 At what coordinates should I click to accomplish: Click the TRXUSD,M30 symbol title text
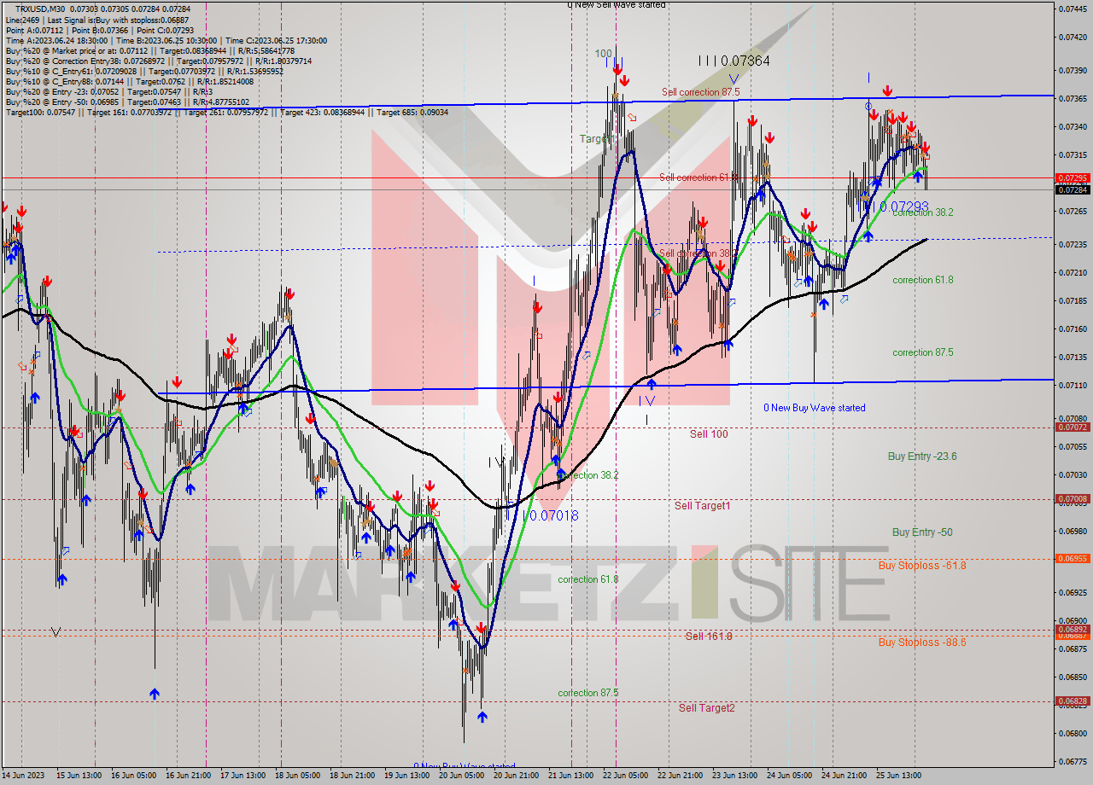point(41,8)
